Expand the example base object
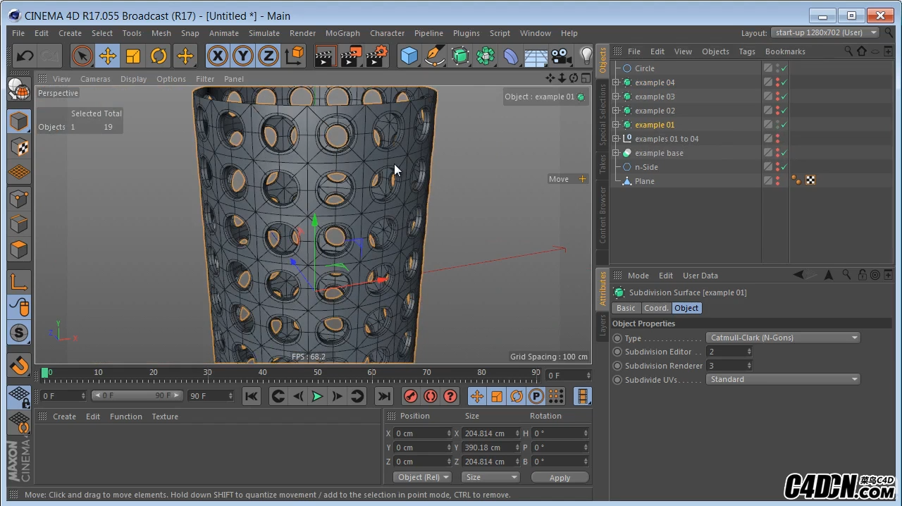Viewport: 902px width, 506px height. click(x=616, y=153)
